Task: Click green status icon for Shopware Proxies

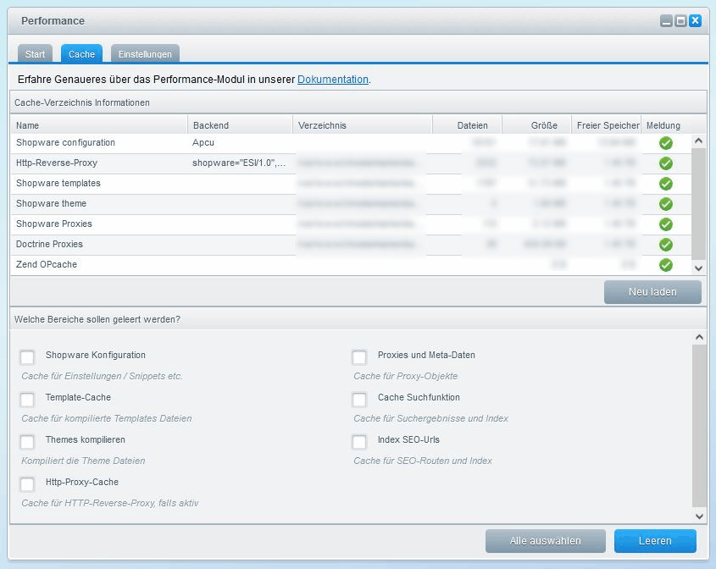Action: pyautogui.click(x=666, y=224)
